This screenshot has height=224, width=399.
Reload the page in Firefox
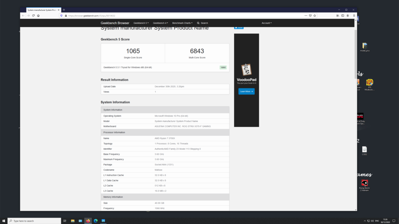click(33, 16)
